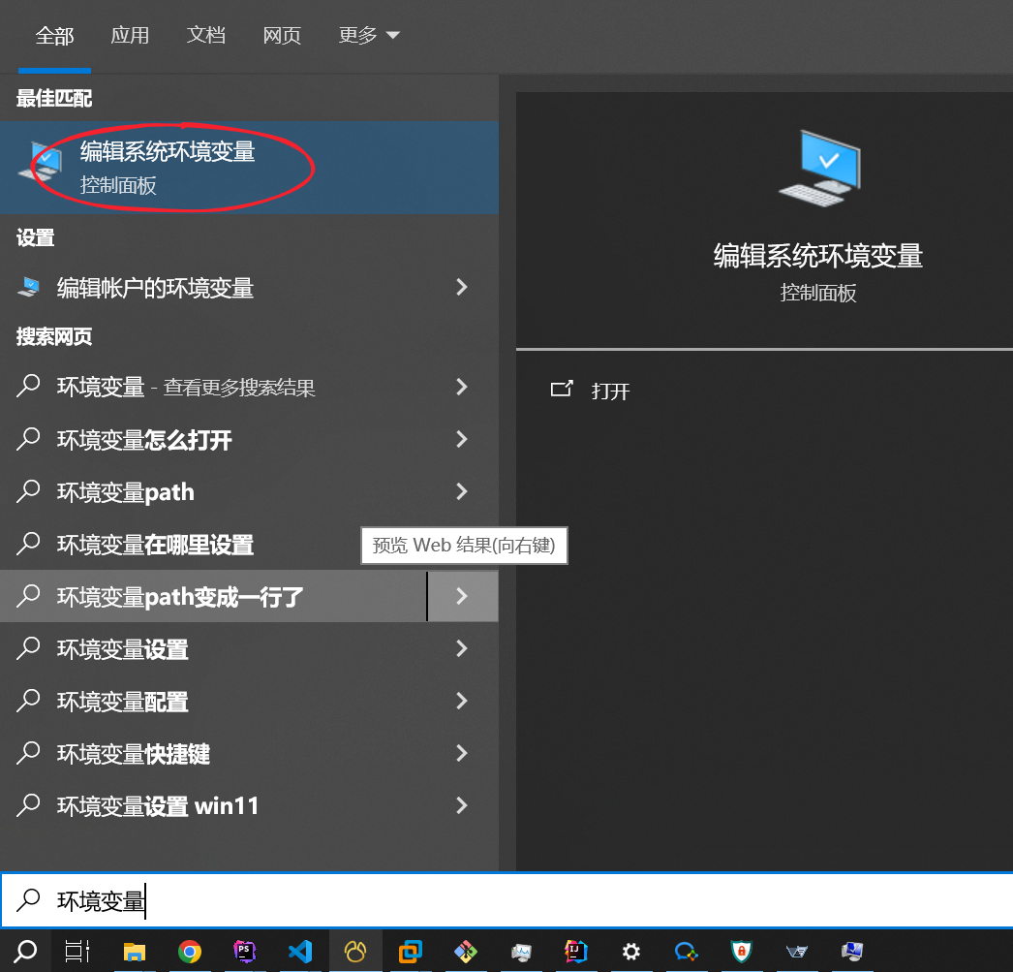This screenshot has height=972, width=1013.
Task: Click the search box containing 环境变量
Action: [x=506, y=900]
